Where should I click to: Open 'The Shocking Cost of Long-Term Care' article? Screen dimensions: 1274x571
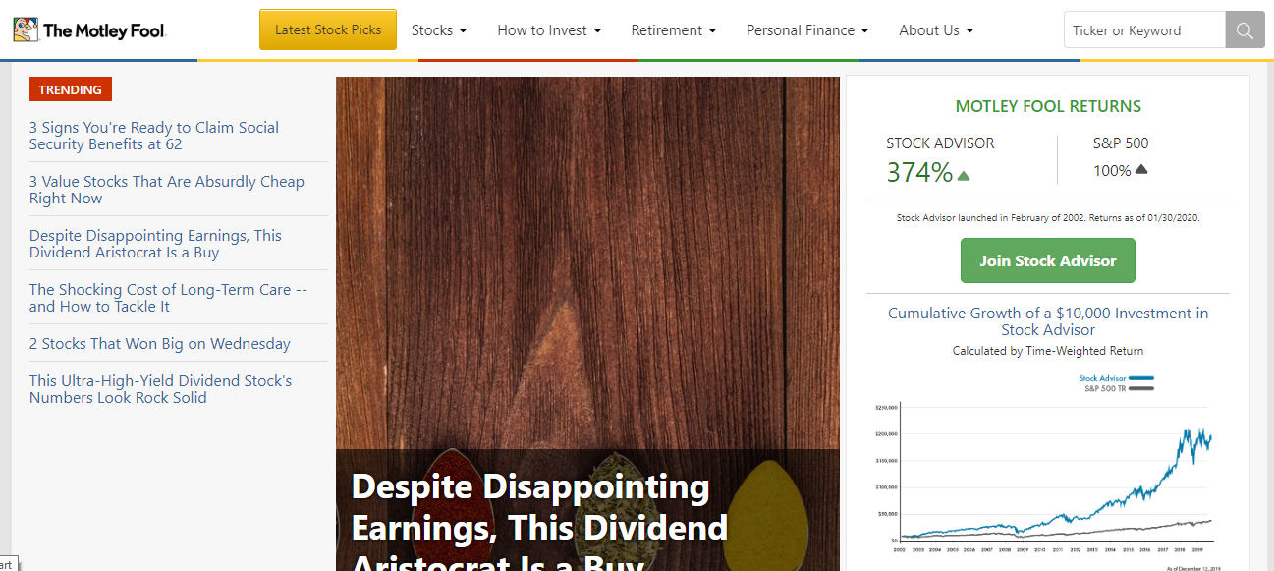(168, 298)
